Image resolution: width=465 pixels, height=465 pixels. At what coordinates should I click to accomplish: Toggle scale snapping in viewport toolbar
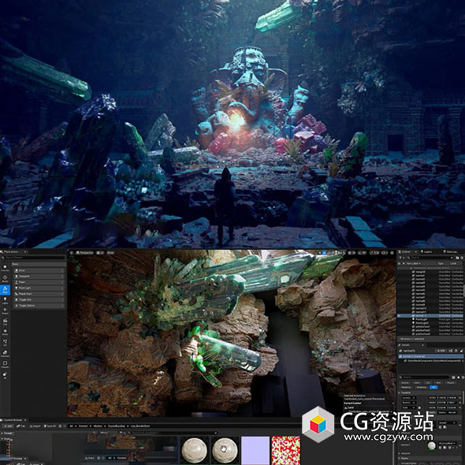pos(371,253)
